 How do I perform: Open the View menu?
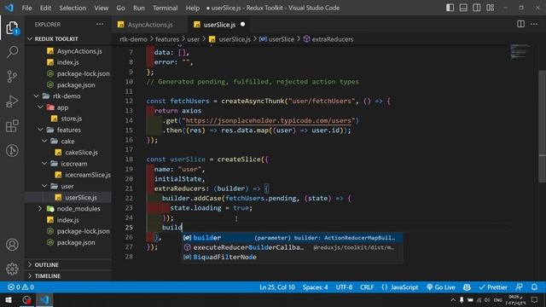click(101, 8)
